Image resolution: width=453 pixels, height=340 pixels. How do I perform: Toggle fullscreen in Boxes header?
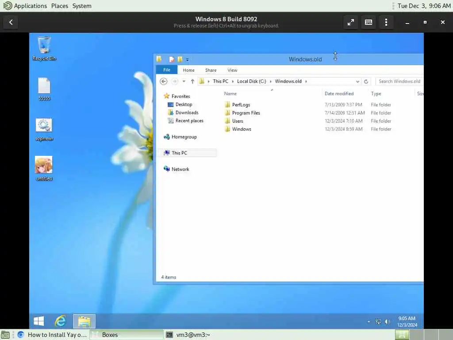[351, 22]
